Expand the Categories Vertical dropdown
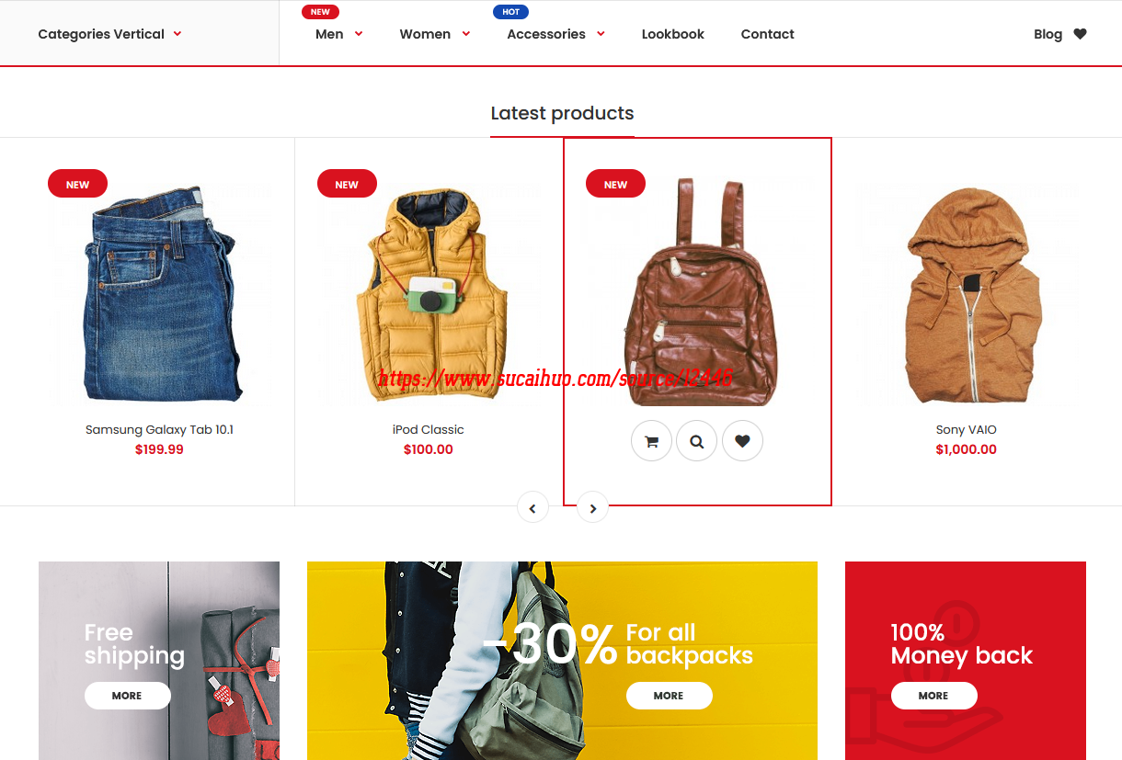 click(177, 34)
